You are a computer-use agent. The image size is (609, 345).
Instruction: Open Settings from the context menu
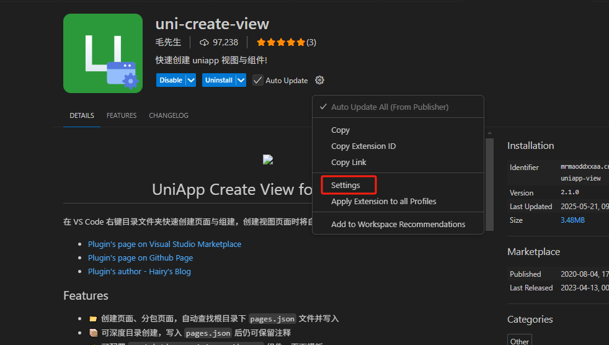coord(398,185)
